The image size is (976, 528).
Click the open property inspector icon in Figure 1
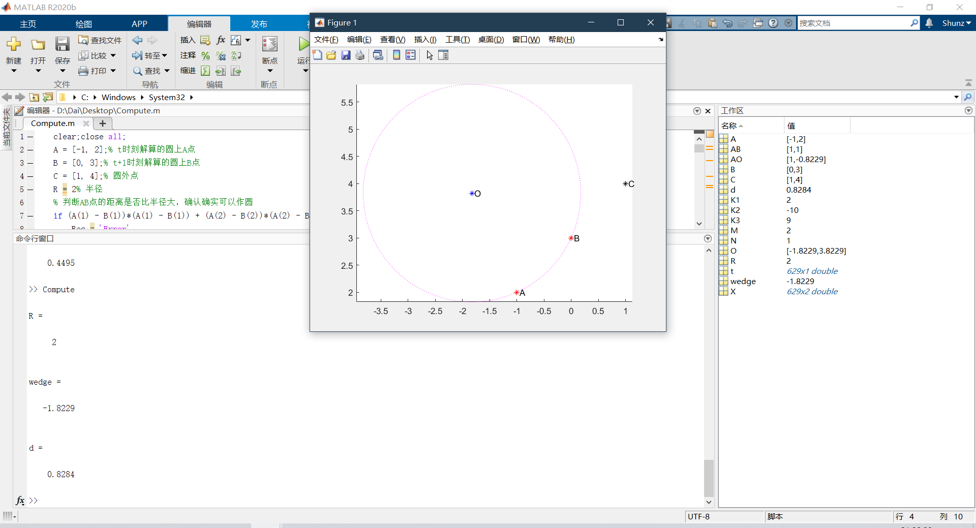pos(443,55)
